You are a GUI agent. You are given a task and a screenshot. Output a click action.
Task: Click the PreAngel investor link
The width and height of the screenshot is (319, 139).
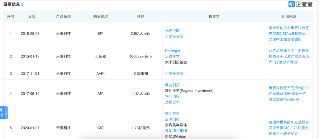(x=173, y=51)
